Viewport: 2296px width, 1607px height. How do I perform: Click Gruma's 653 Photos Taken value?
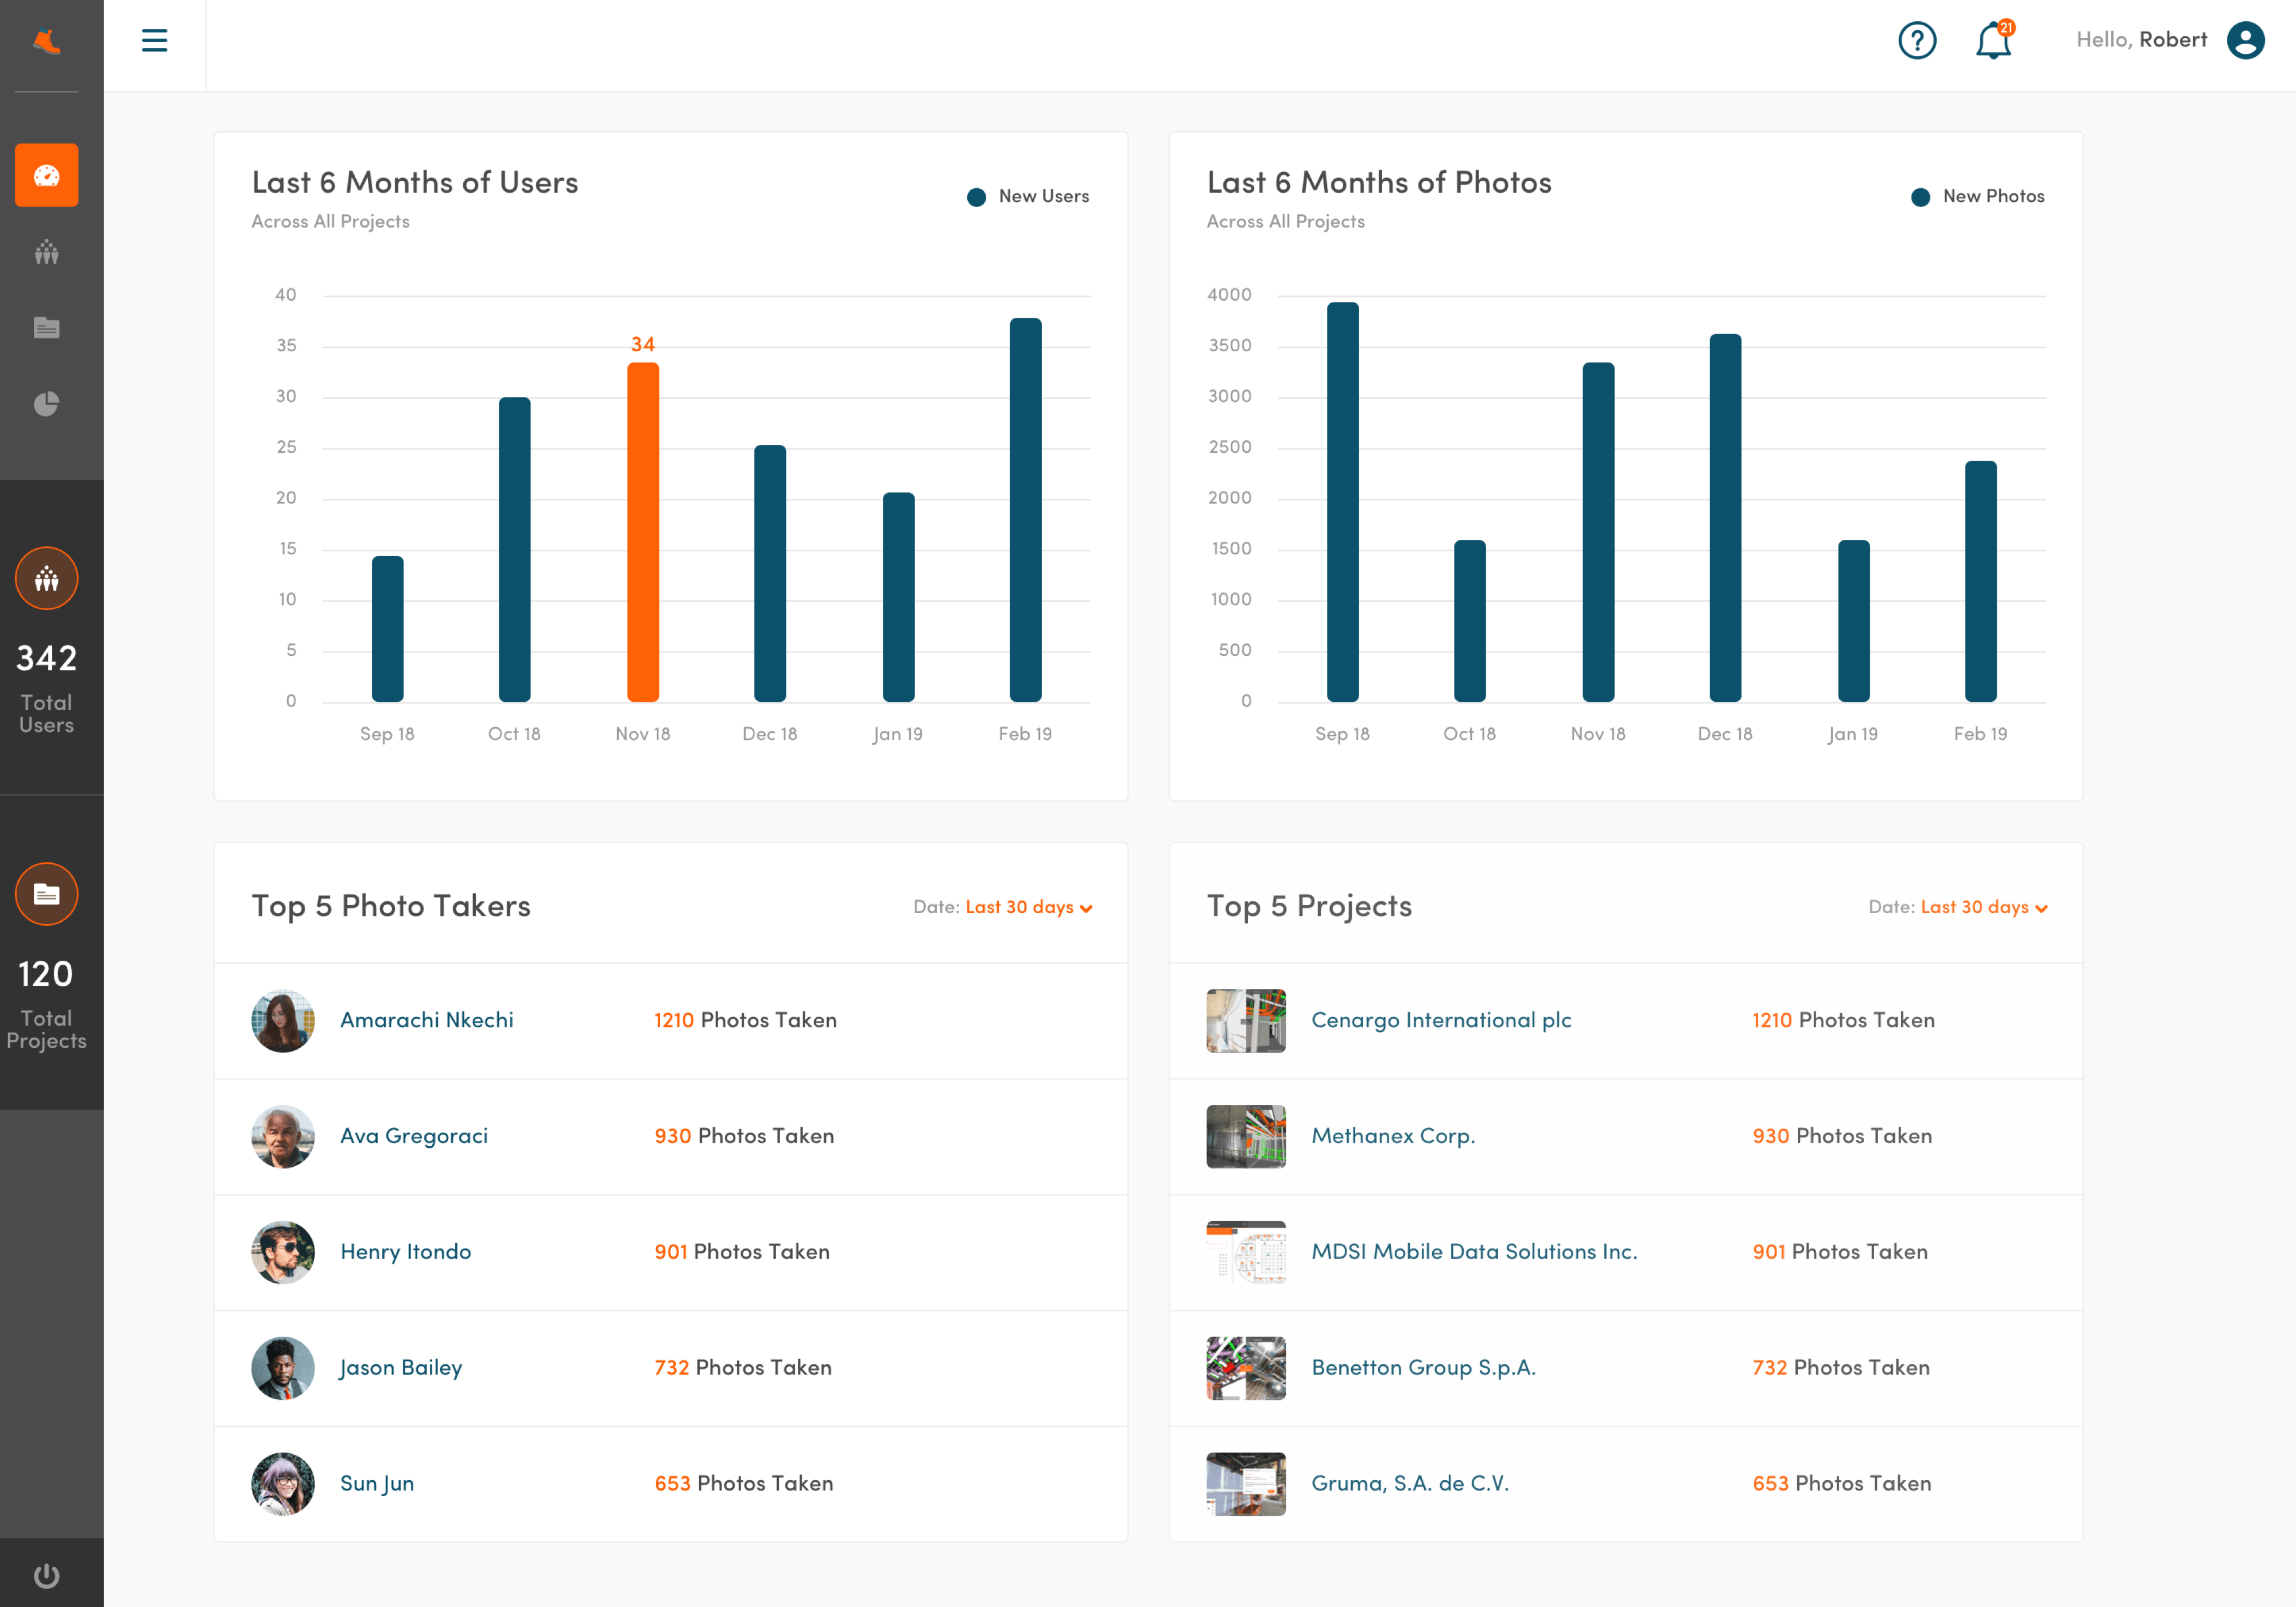point(1842,1484)
